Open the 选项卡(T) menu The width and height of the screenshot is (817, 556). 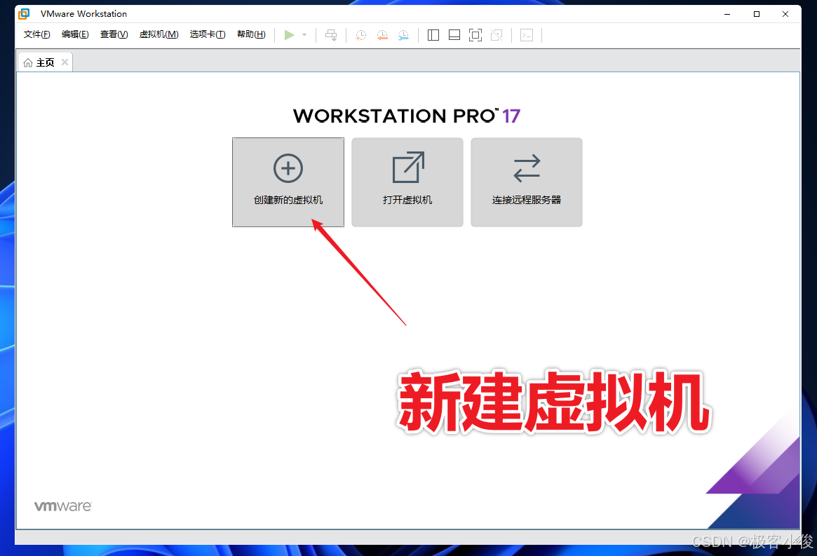pos(208,34)
